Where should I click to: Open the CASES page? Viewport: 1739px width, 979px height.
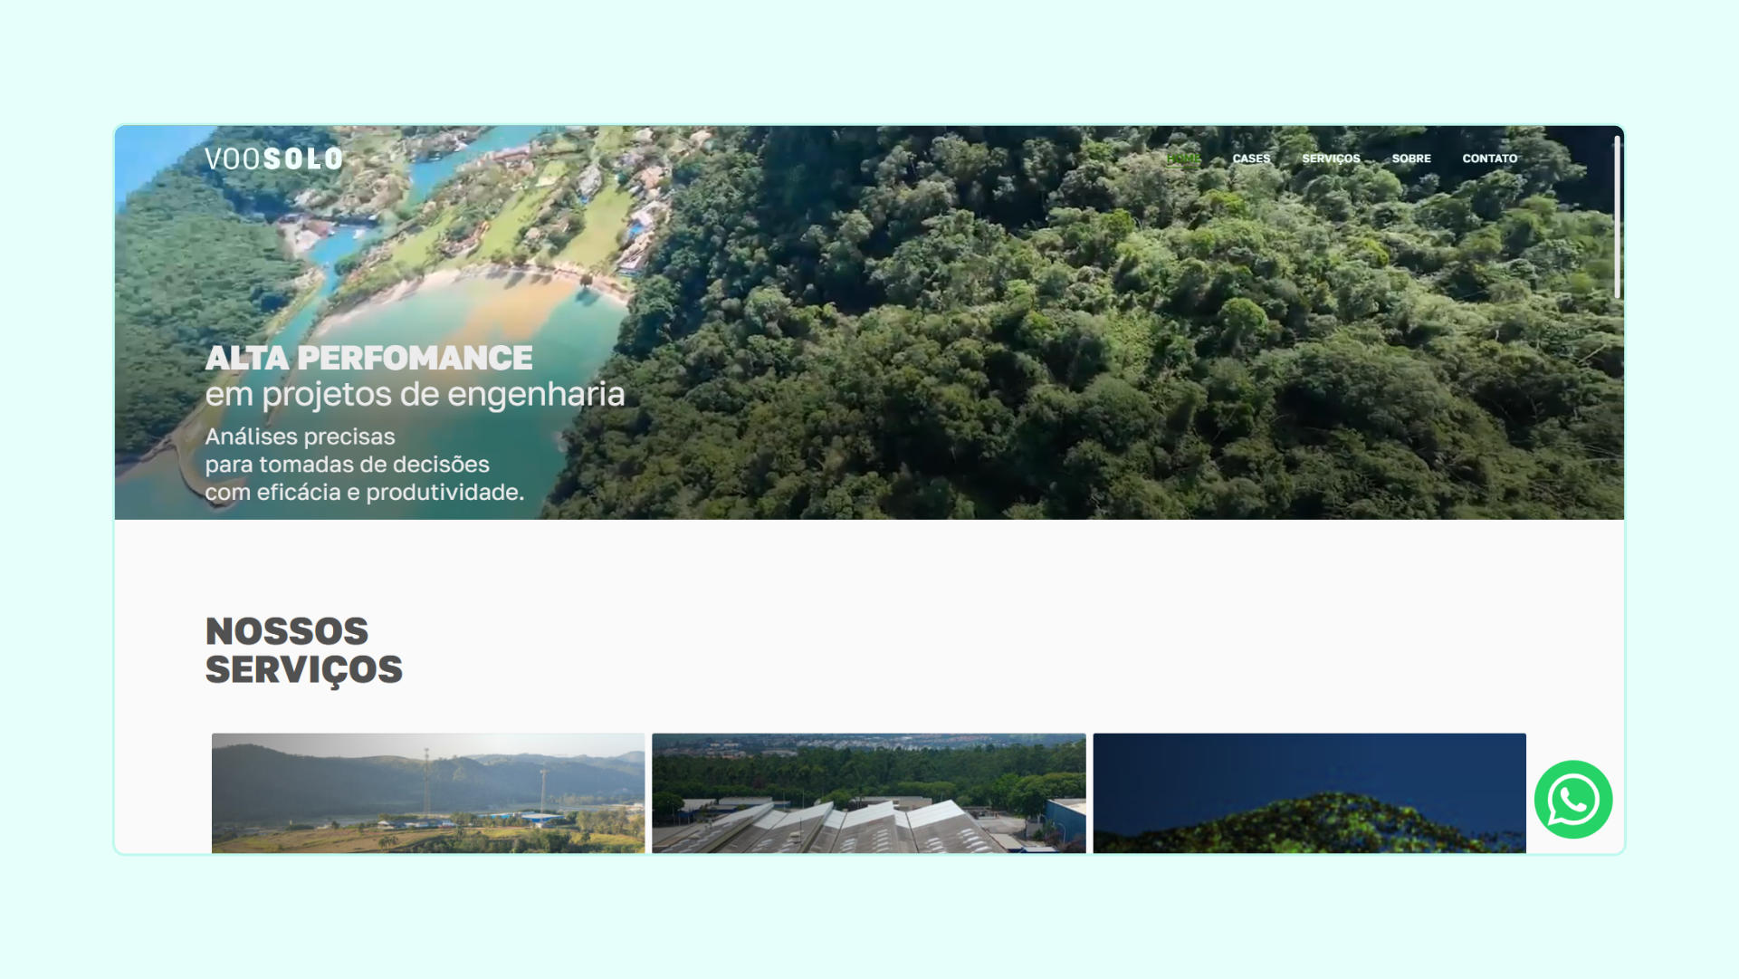click(1251, 158)
